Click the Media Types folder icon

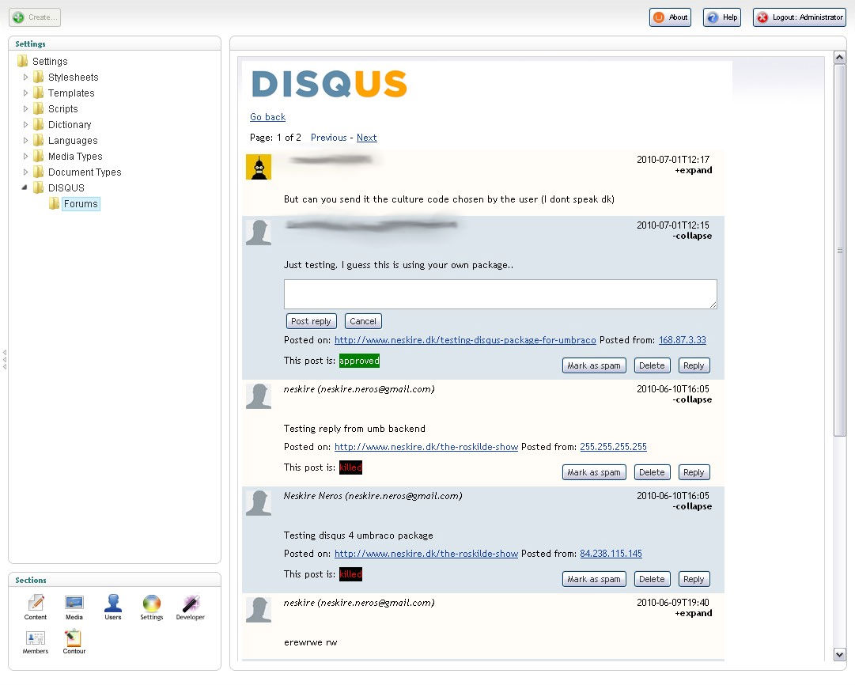point(38,156)
